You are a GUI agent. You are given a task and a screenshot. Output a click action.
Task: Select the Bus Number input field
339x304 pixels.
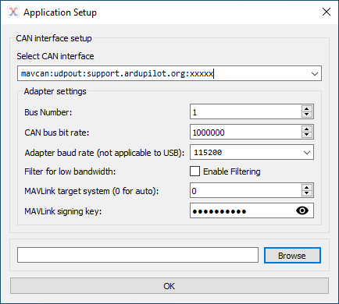246,112
